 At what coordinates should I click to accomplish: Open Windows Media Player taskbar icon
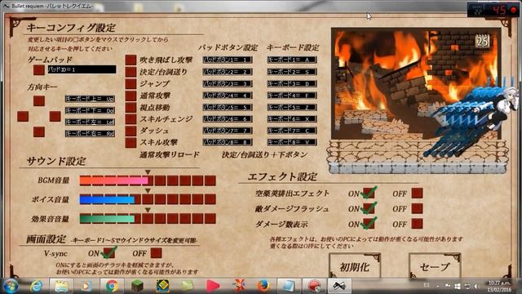click(x=86, y=286)
